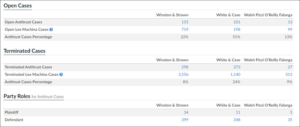Open Winston & Strawn's 298 terminated antitrust cases
The image size is (300, 127).
pyautogui.click(x=185, y=67)
